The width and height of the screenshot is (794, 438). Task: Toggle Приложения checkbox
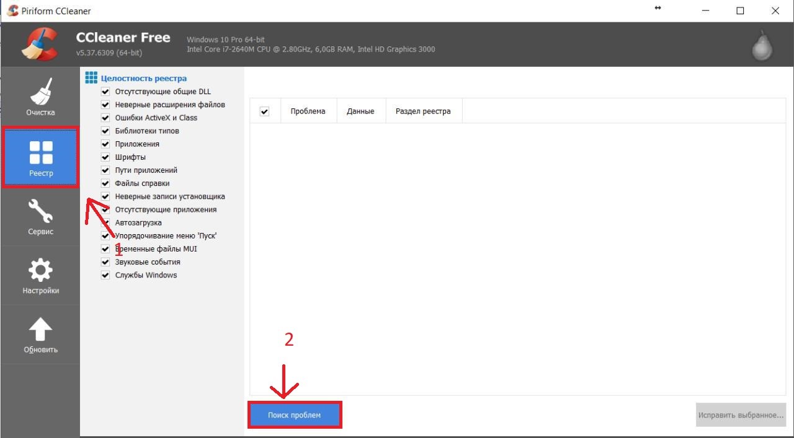[105, 144]
